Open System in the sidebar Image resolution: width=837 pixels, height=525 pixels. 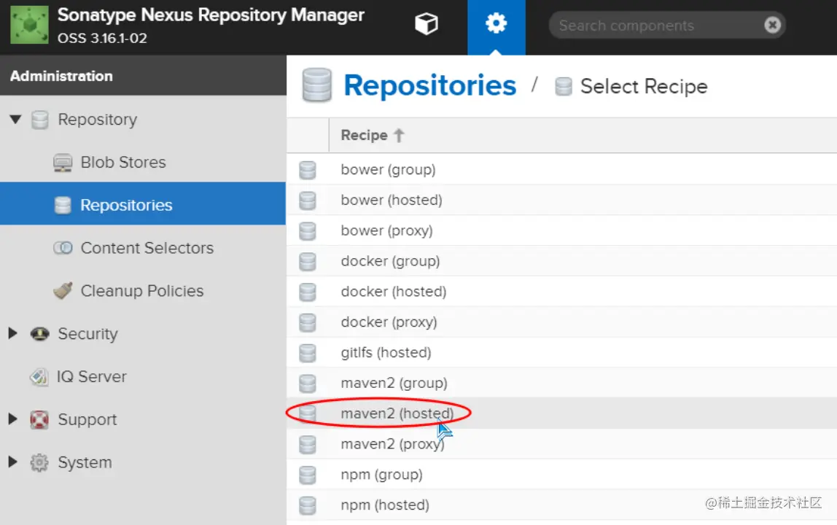click(85, 462)
